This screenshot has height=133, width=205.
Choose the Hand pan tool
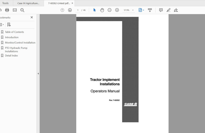102,10
